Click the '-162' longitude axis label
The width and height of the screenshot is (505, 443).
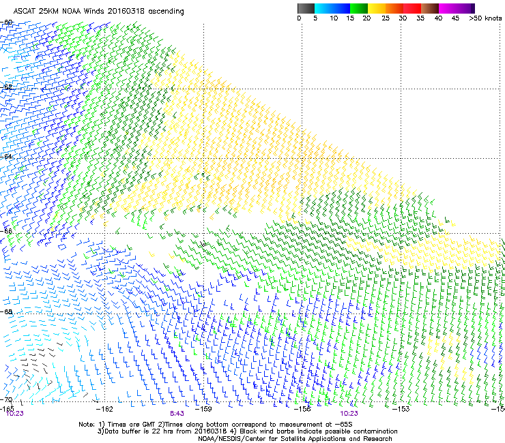coord(104,409)
